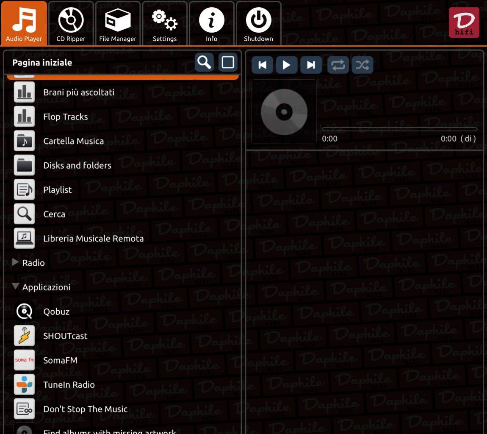This screenshot has height=434, width=487.
Task: Open SomaFM
Action: pyautogui.click(x=60, y=360)
